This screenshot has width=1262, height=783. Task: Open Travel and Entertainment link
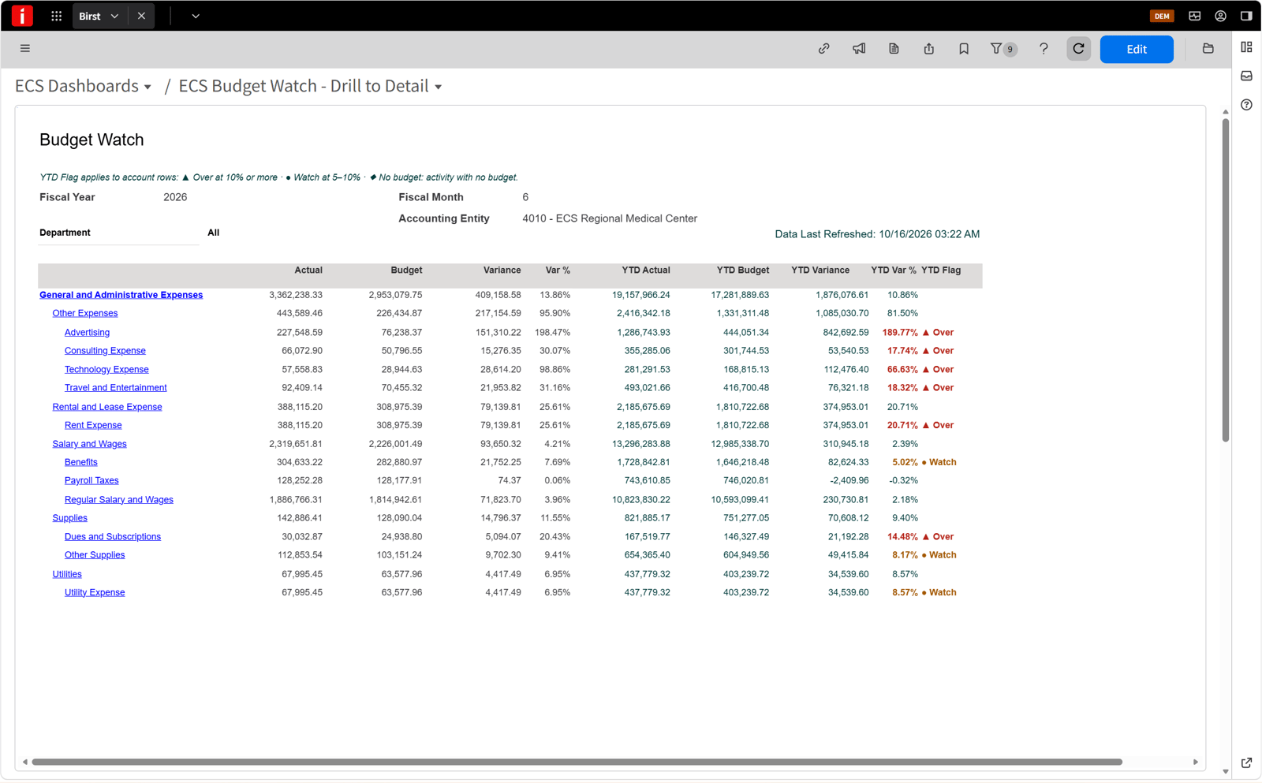116,388
